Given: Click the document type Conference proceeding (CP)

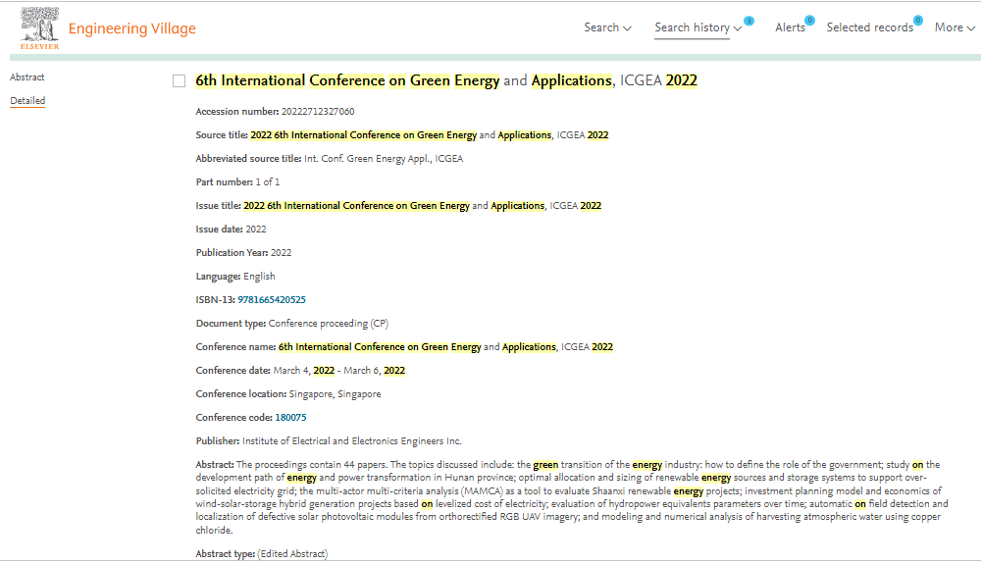Looking at the screenshot, I should 329,324.
